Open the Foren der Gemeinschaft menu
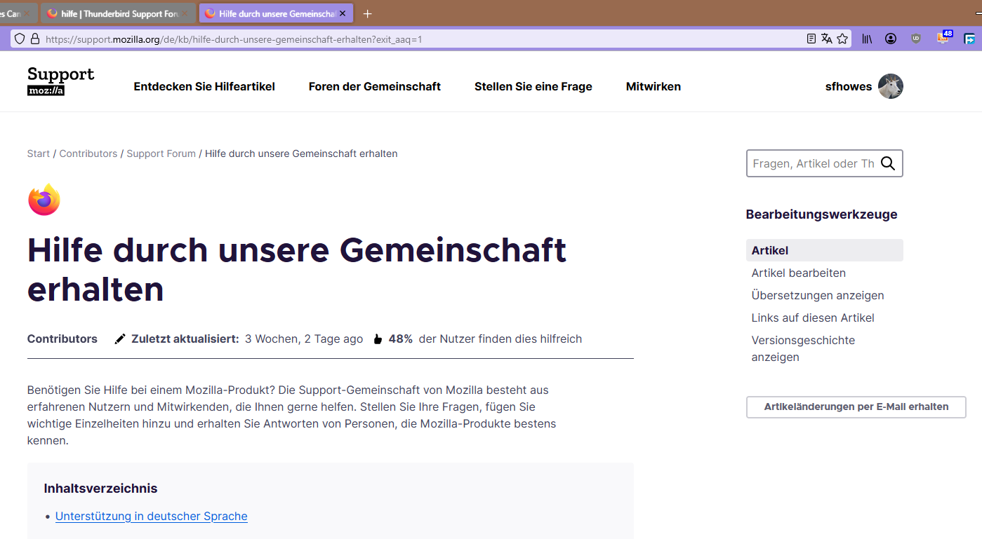 375,86
